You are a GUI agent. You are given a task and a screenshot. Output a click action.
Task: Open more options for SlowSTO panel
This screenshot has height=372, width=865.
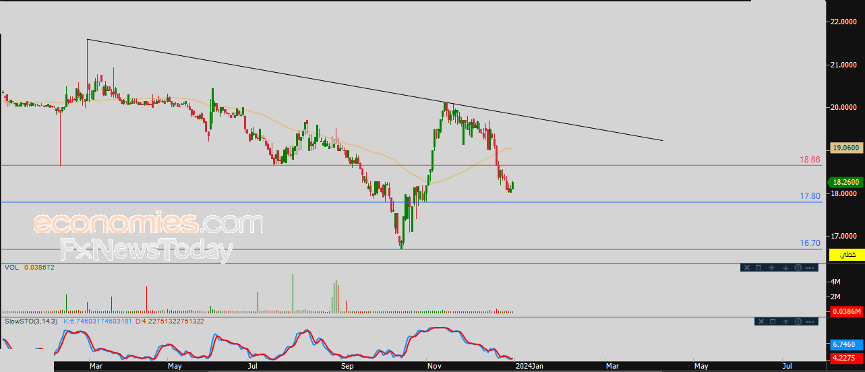811,321
